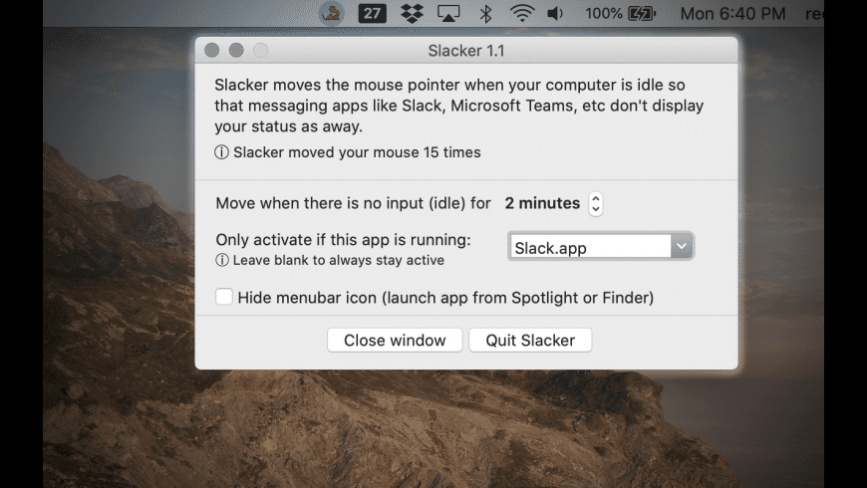Image resolution: width=867 pixels, height=488 pixels.
Task: Click the Close window button
Action: (395, 340)
